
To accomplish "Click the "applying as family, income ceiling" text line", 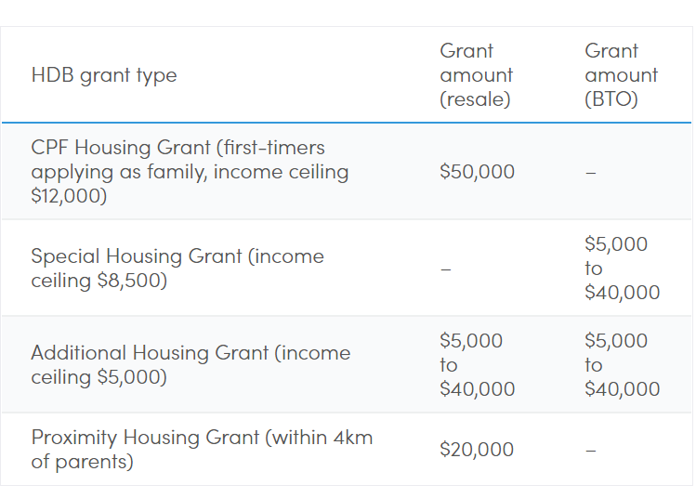I will (x=190, y=172).
